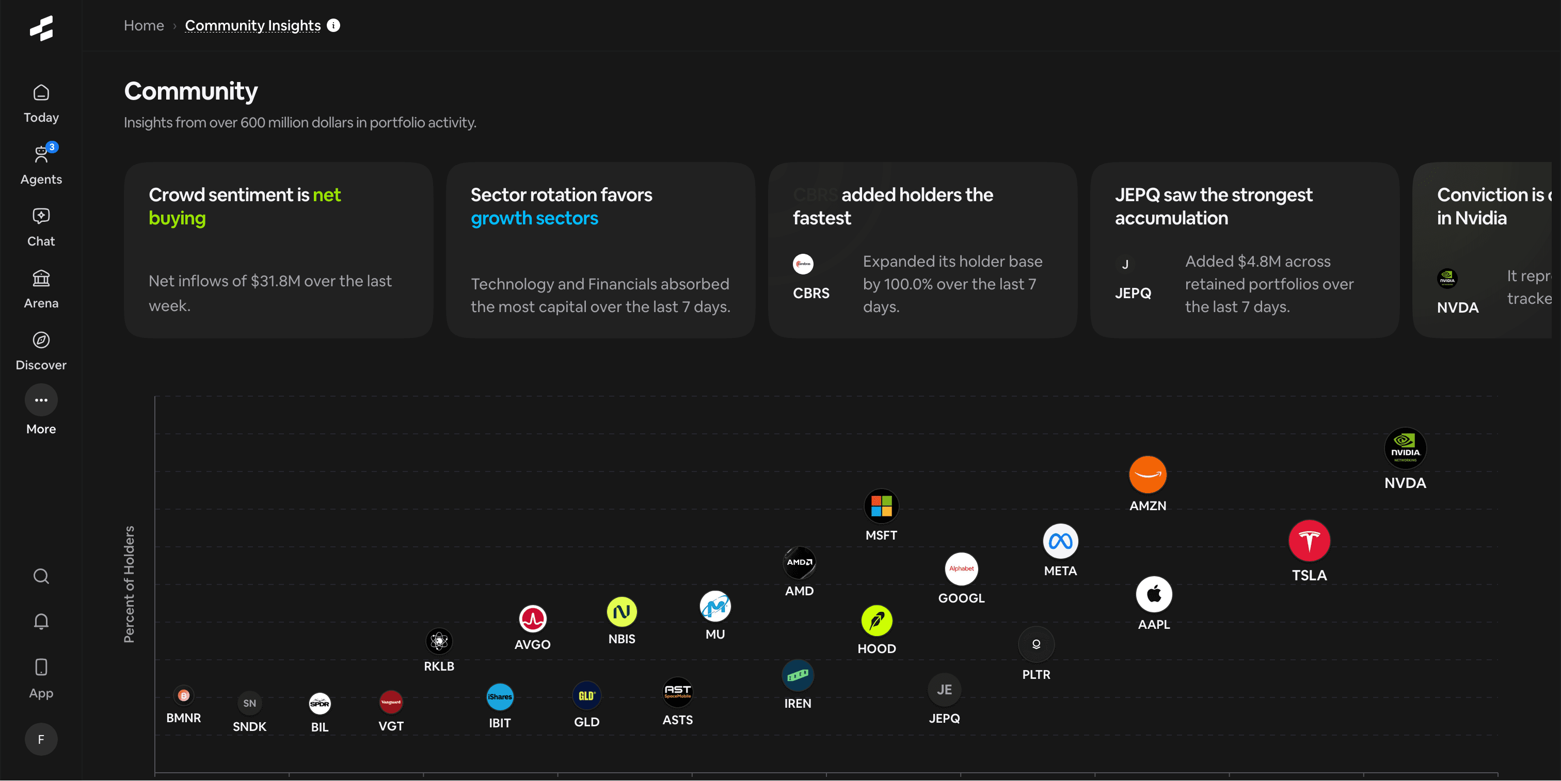Select GOOGL bubble on the chart

[961, 568]
